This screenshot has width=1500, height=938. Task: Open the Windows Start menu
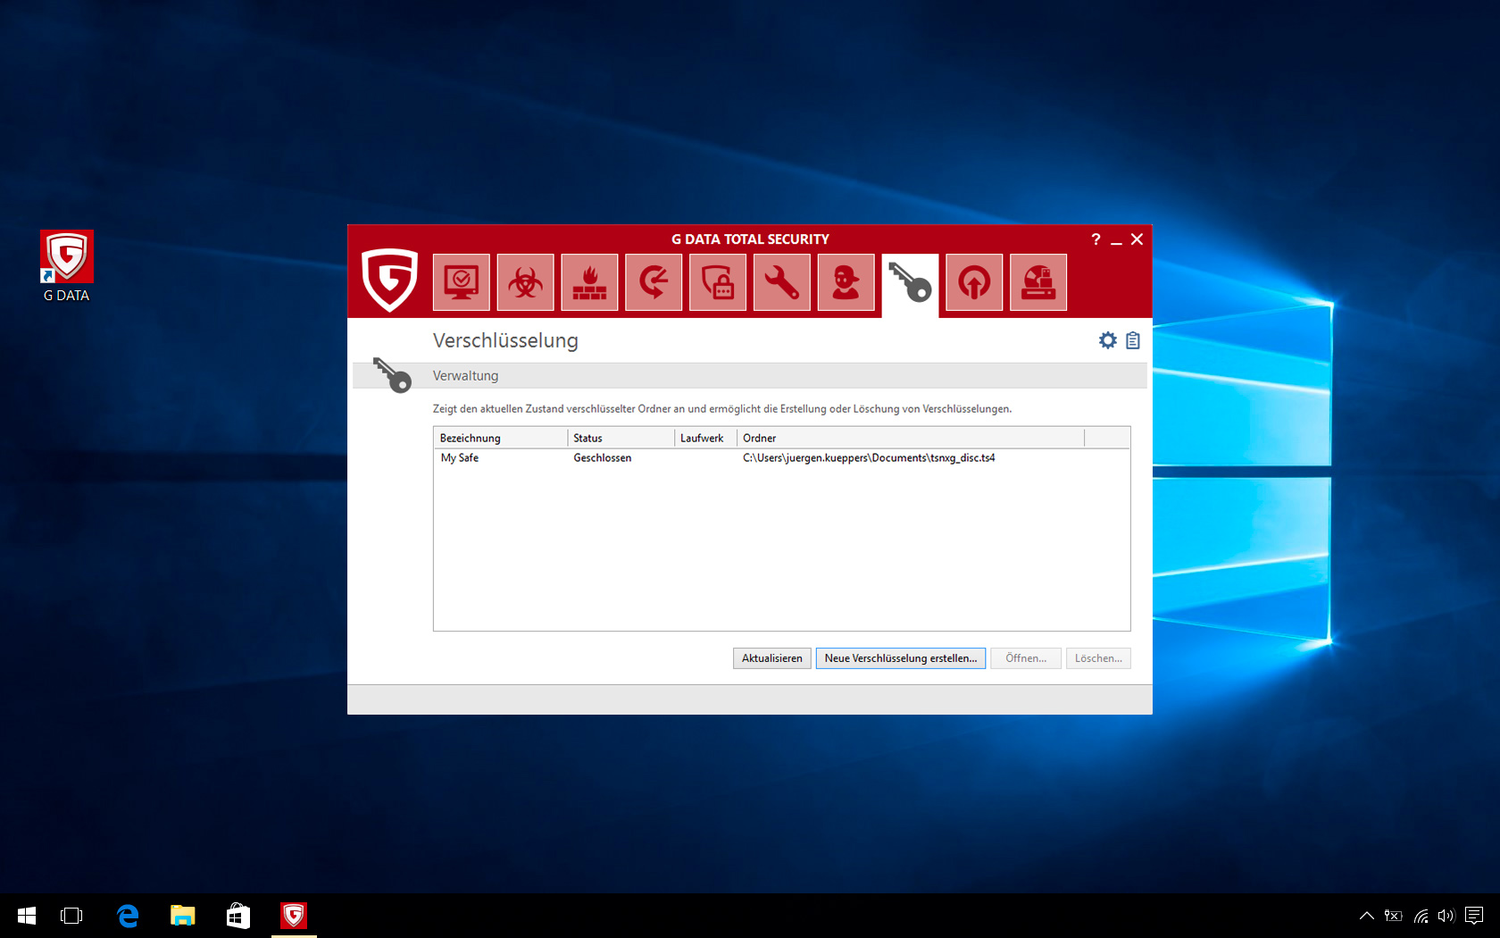[27, 916]
